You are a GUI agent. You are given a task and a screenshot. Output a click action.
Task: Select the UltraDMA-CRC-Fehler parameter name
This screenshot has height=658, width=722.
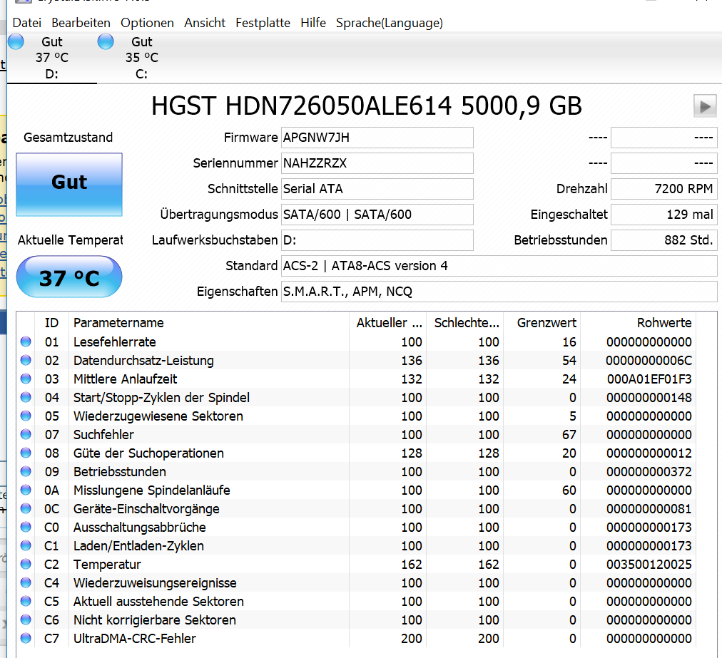click(x=134, y=639)
